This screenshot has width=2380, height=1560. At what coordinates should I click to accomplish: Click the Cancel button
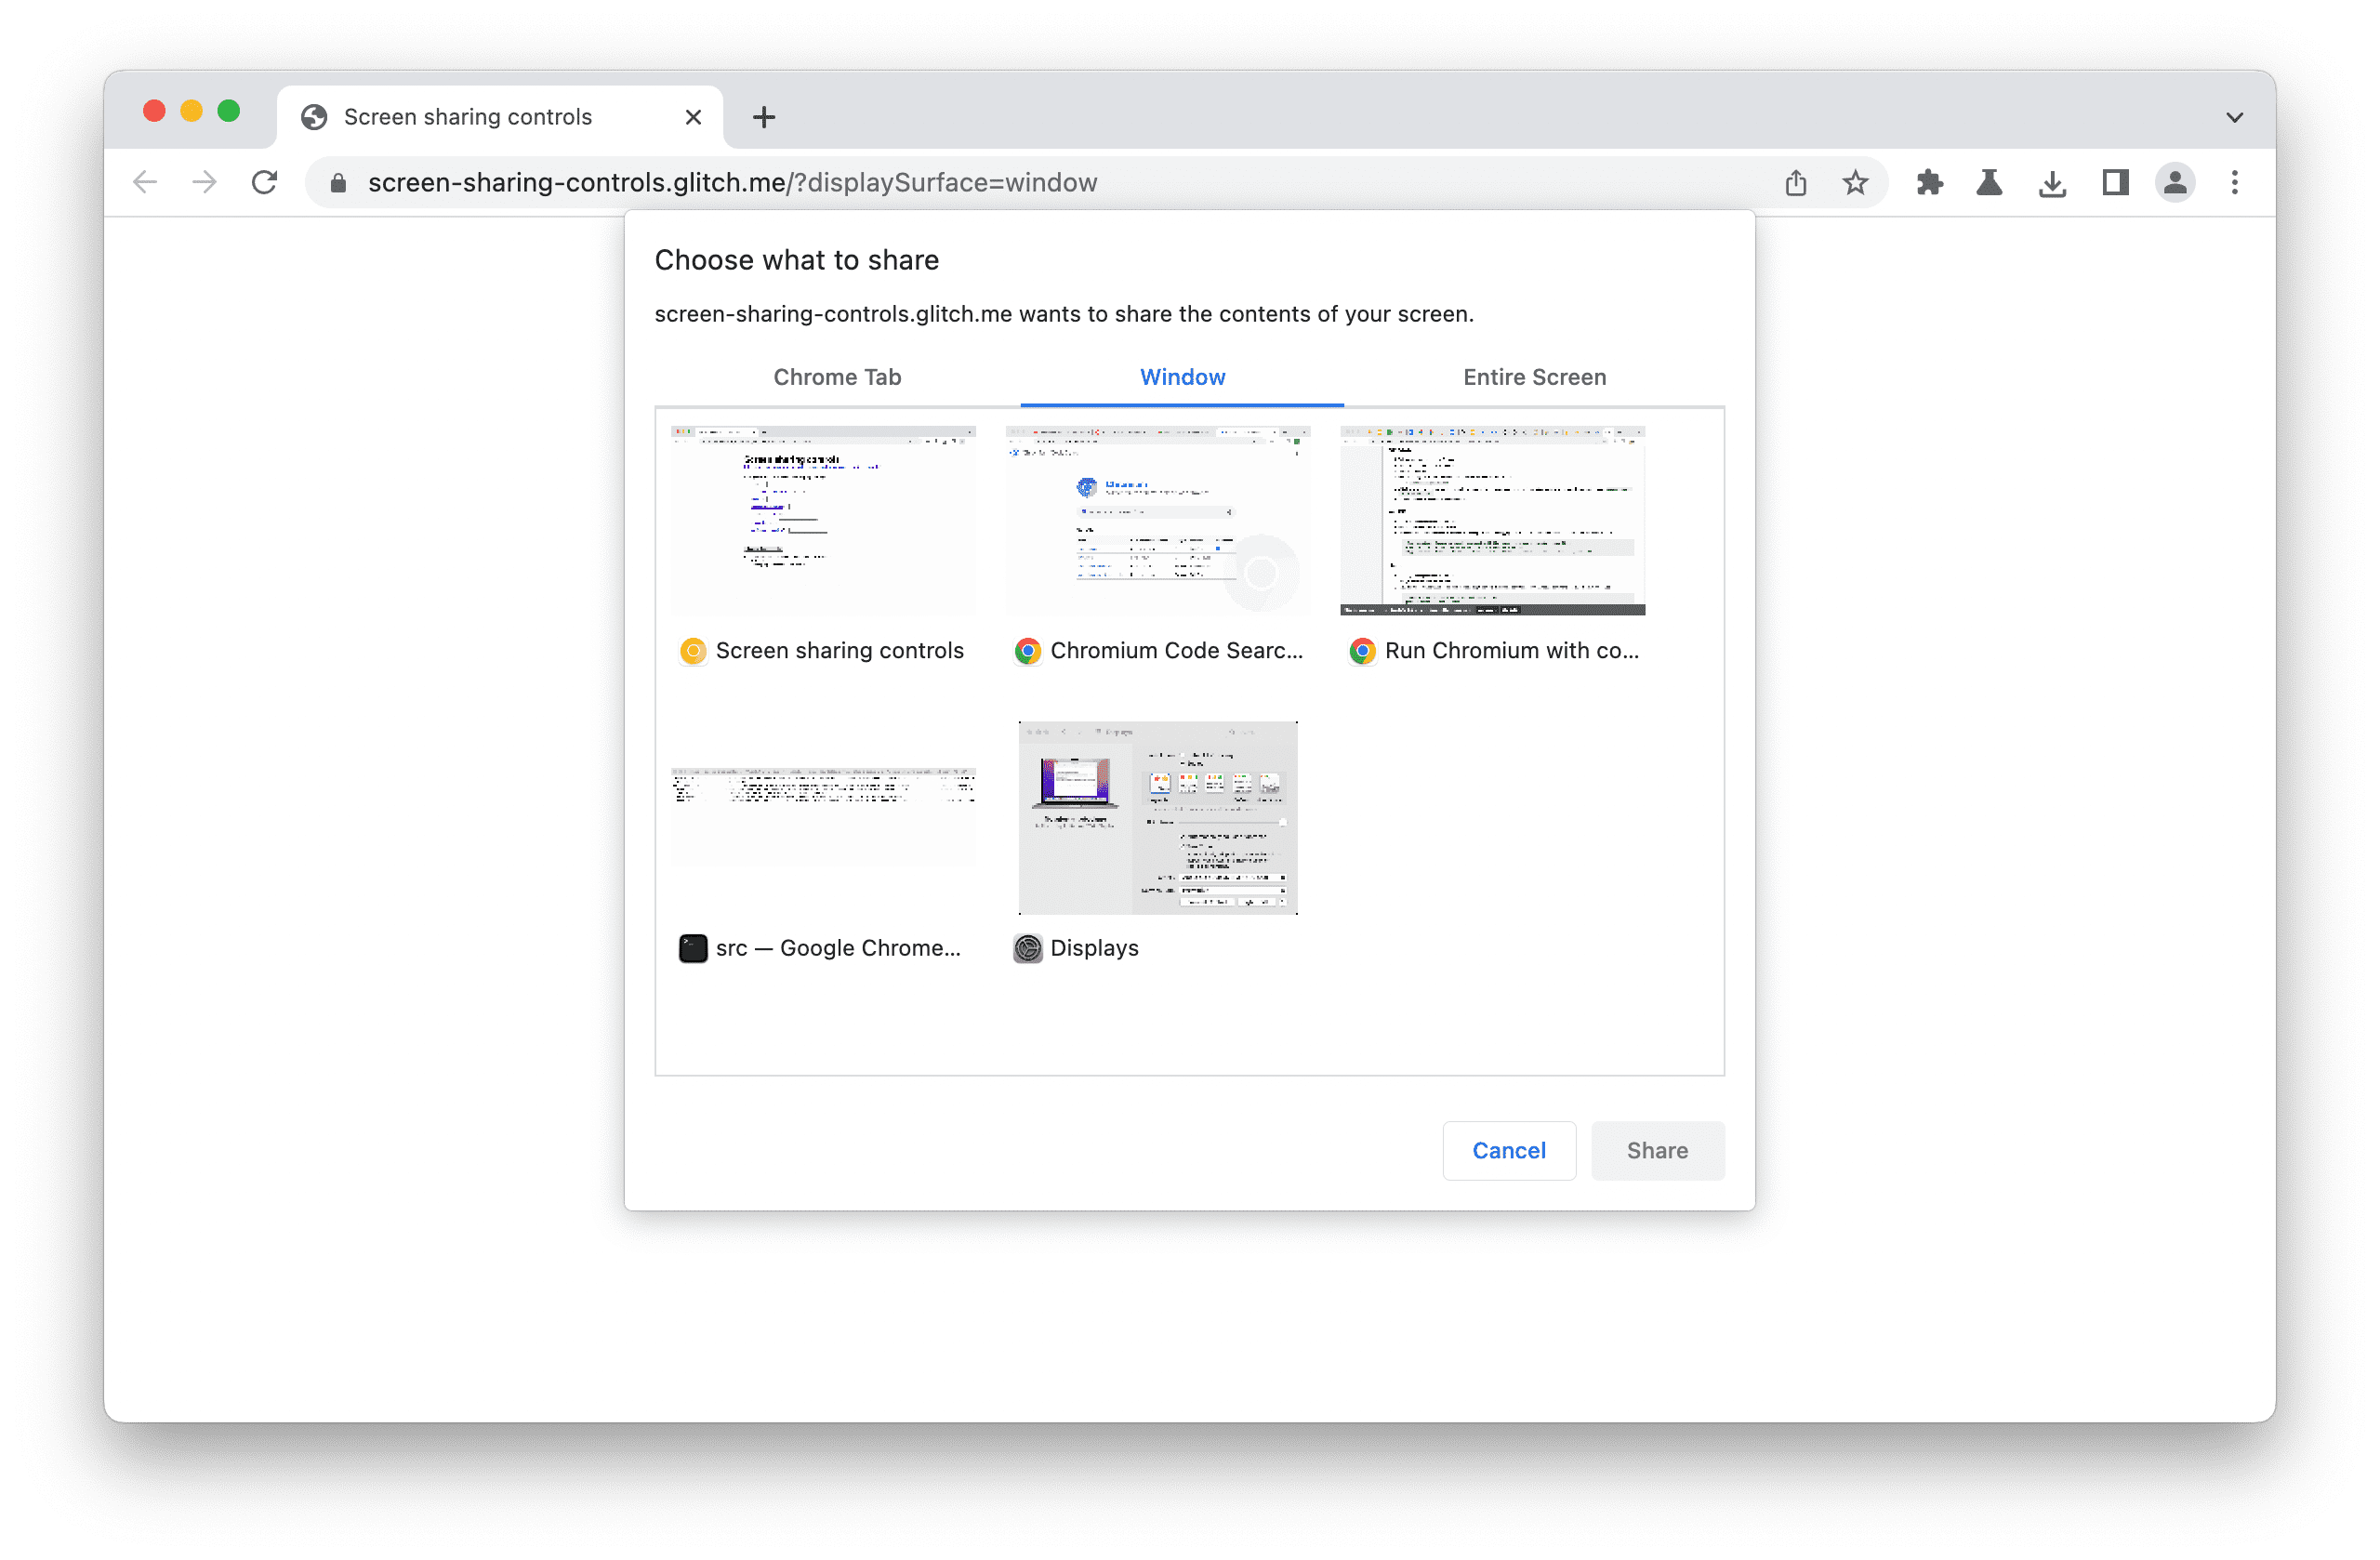[1508, 1147]
